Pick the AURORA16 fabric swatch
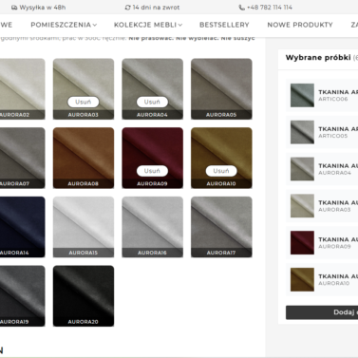This screenshot has width=358, height=358. tap(153, 227)
